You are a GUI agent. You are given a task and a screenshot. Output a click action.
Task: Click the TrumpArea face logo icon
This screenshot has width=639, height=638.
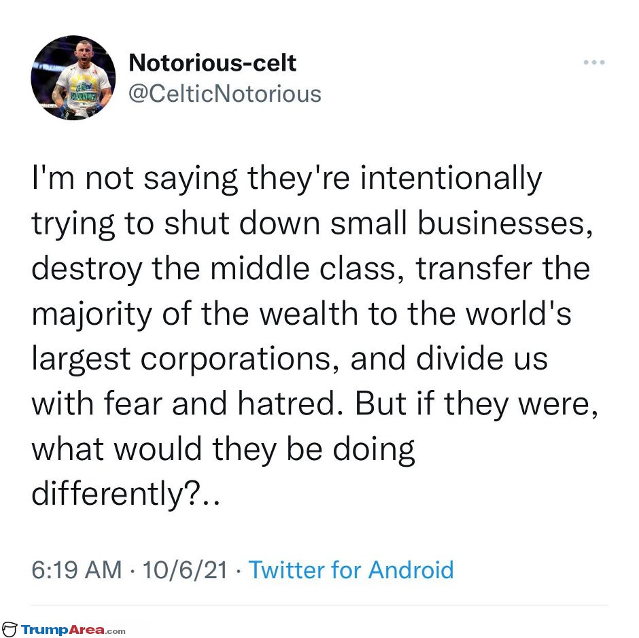[x=9, y=629]
